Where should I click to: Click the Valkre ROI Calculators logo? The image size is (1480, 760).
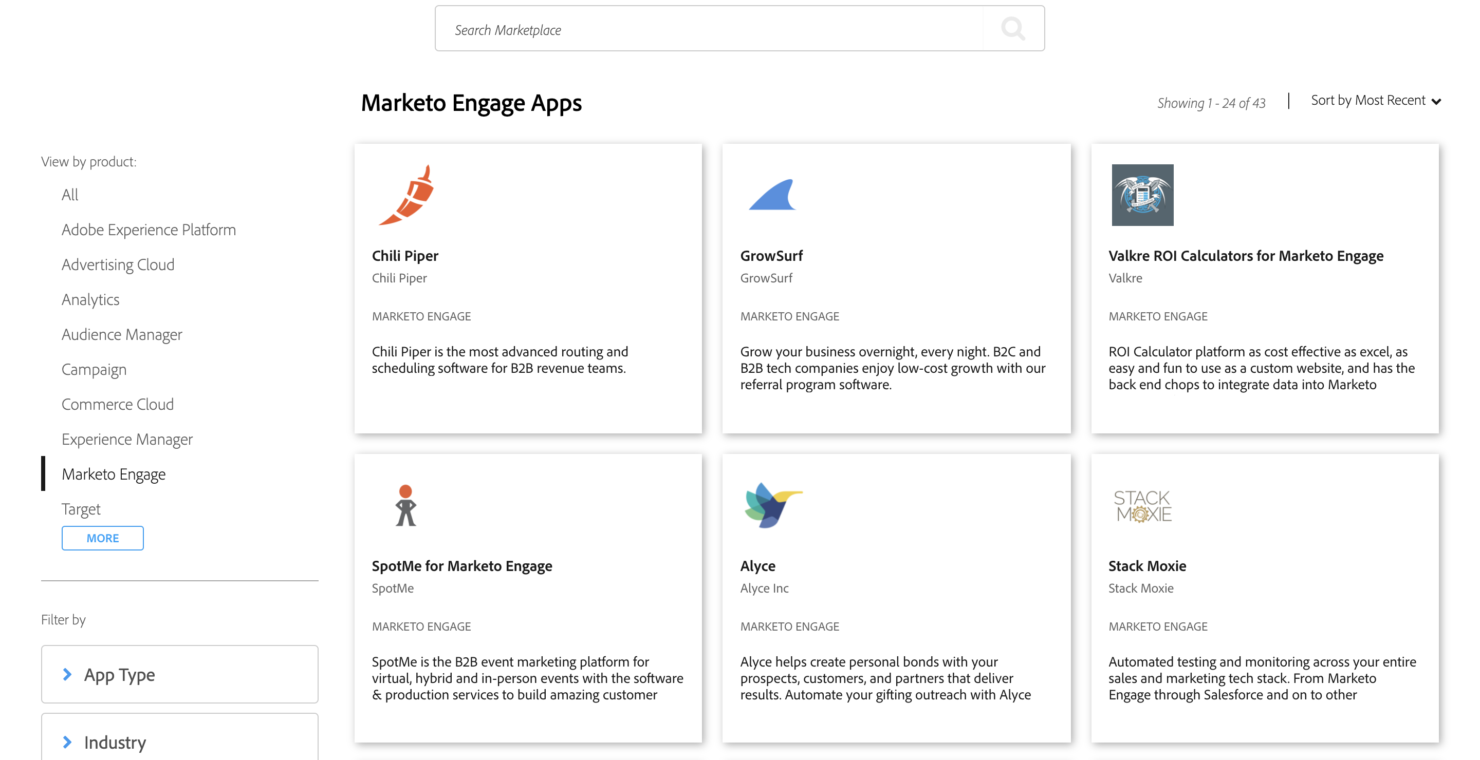(1142, 196)
